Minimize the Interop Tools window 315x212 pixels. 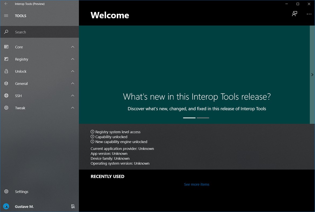click(287, 4)
